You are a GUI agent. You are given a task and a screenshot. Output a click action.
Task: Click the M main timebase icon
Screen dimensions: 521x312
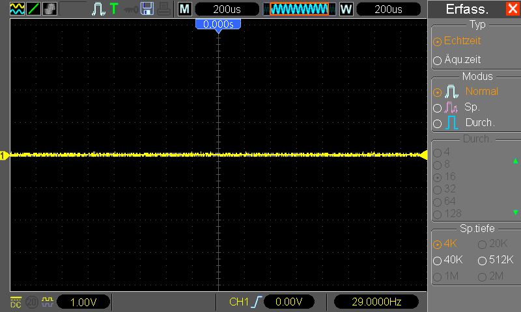[184, 9]
